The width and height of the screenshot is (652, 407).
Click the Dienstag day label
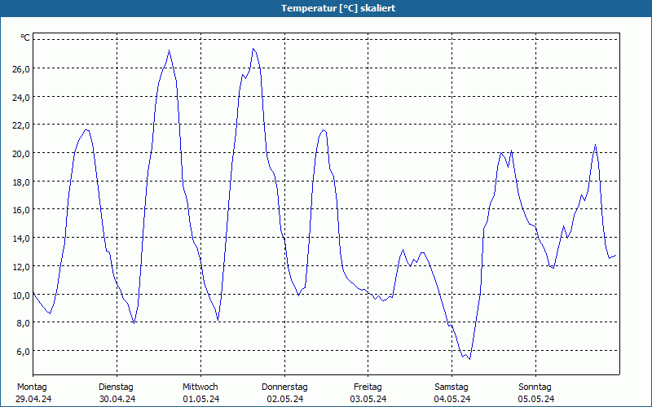[x=116, y=387]
